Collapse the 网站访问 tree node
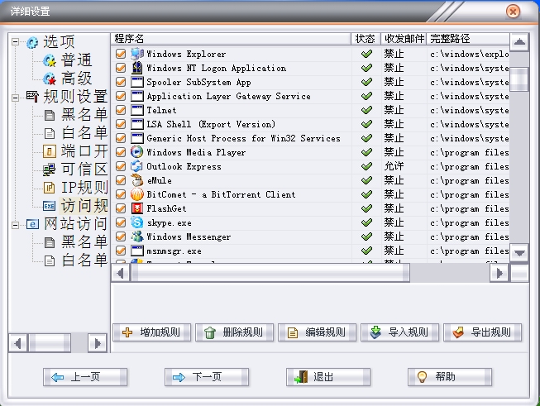The height and width of the screenshot is (406, 540). (15, 225)
